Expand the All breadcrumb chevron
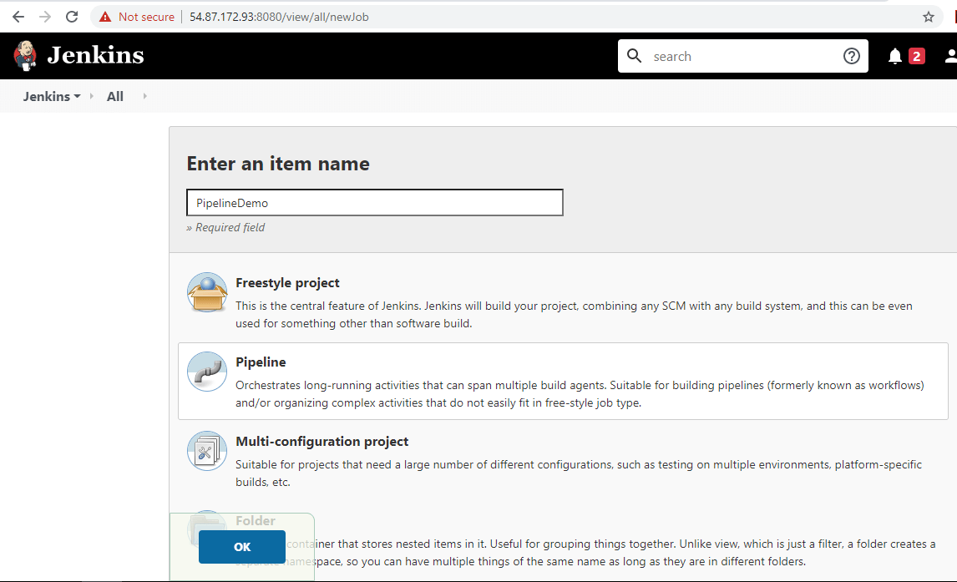 tap(144, 96)
